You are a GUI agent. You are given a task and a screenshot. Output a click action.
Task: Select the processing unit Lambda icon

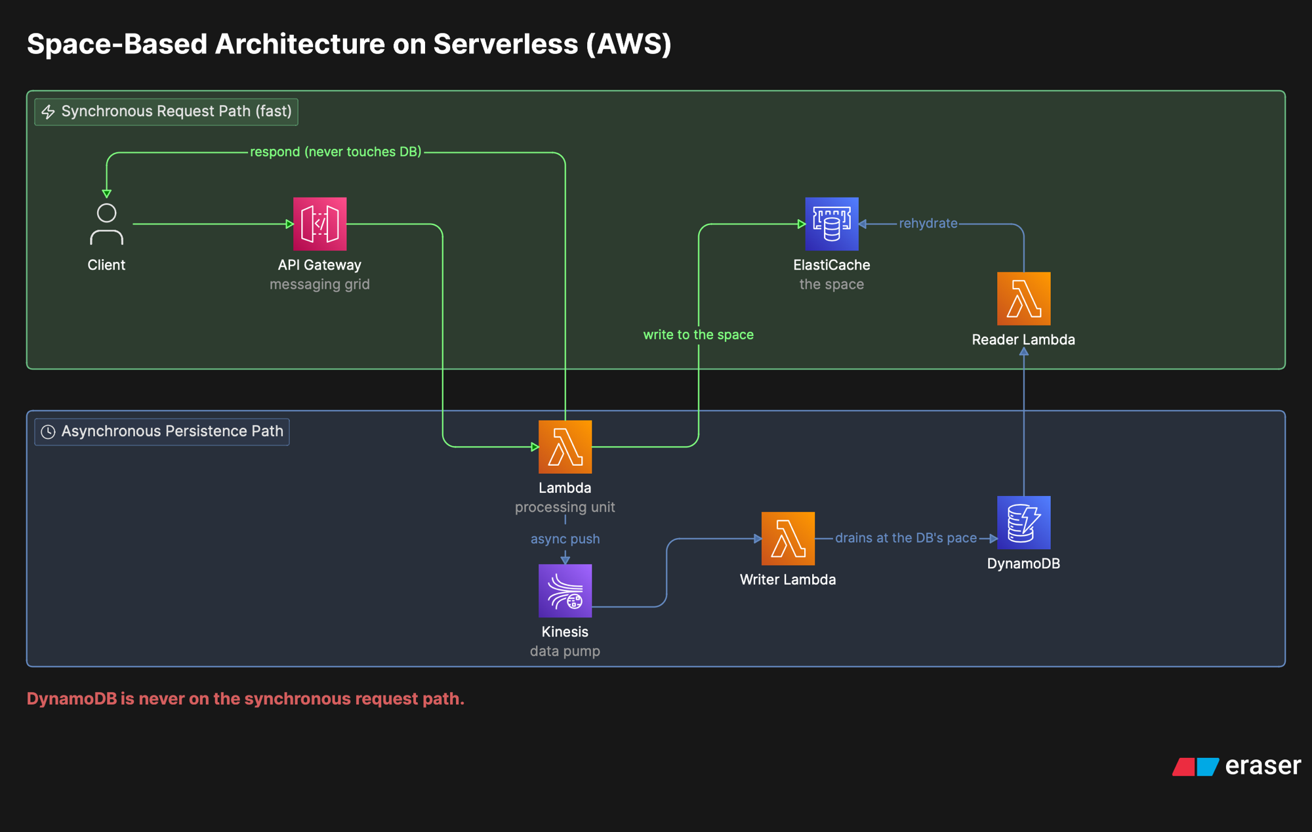pos(565,447)
